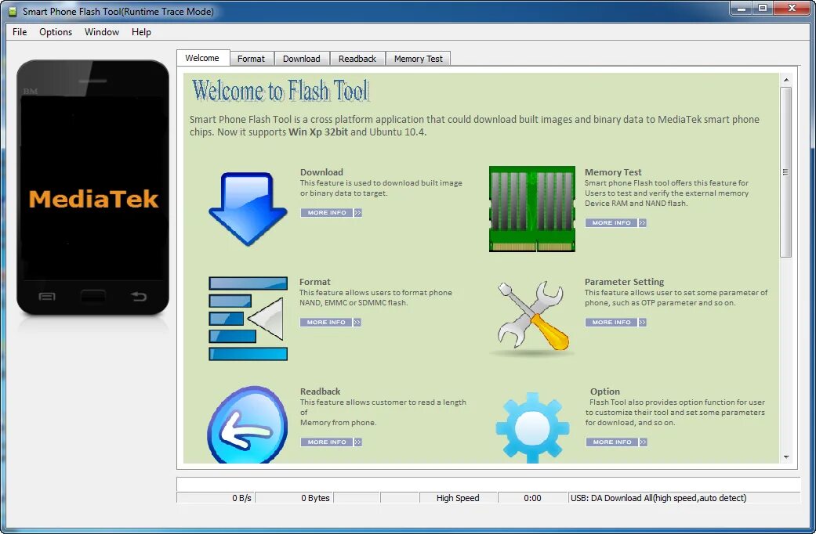Image resolution: width=816 pixels, height=534 pixels.
Task: Click the Memory Test section heading
Action: 613,172
